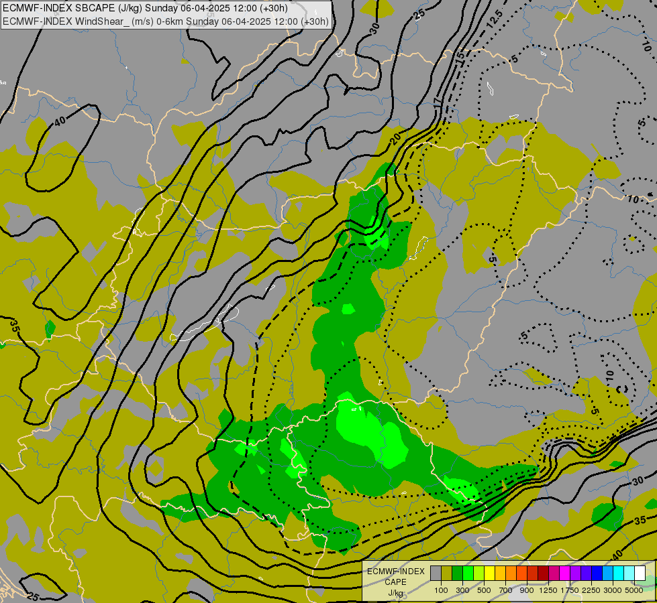Click the legend tick value 2250
657x603 pixels.
point(591,590)
